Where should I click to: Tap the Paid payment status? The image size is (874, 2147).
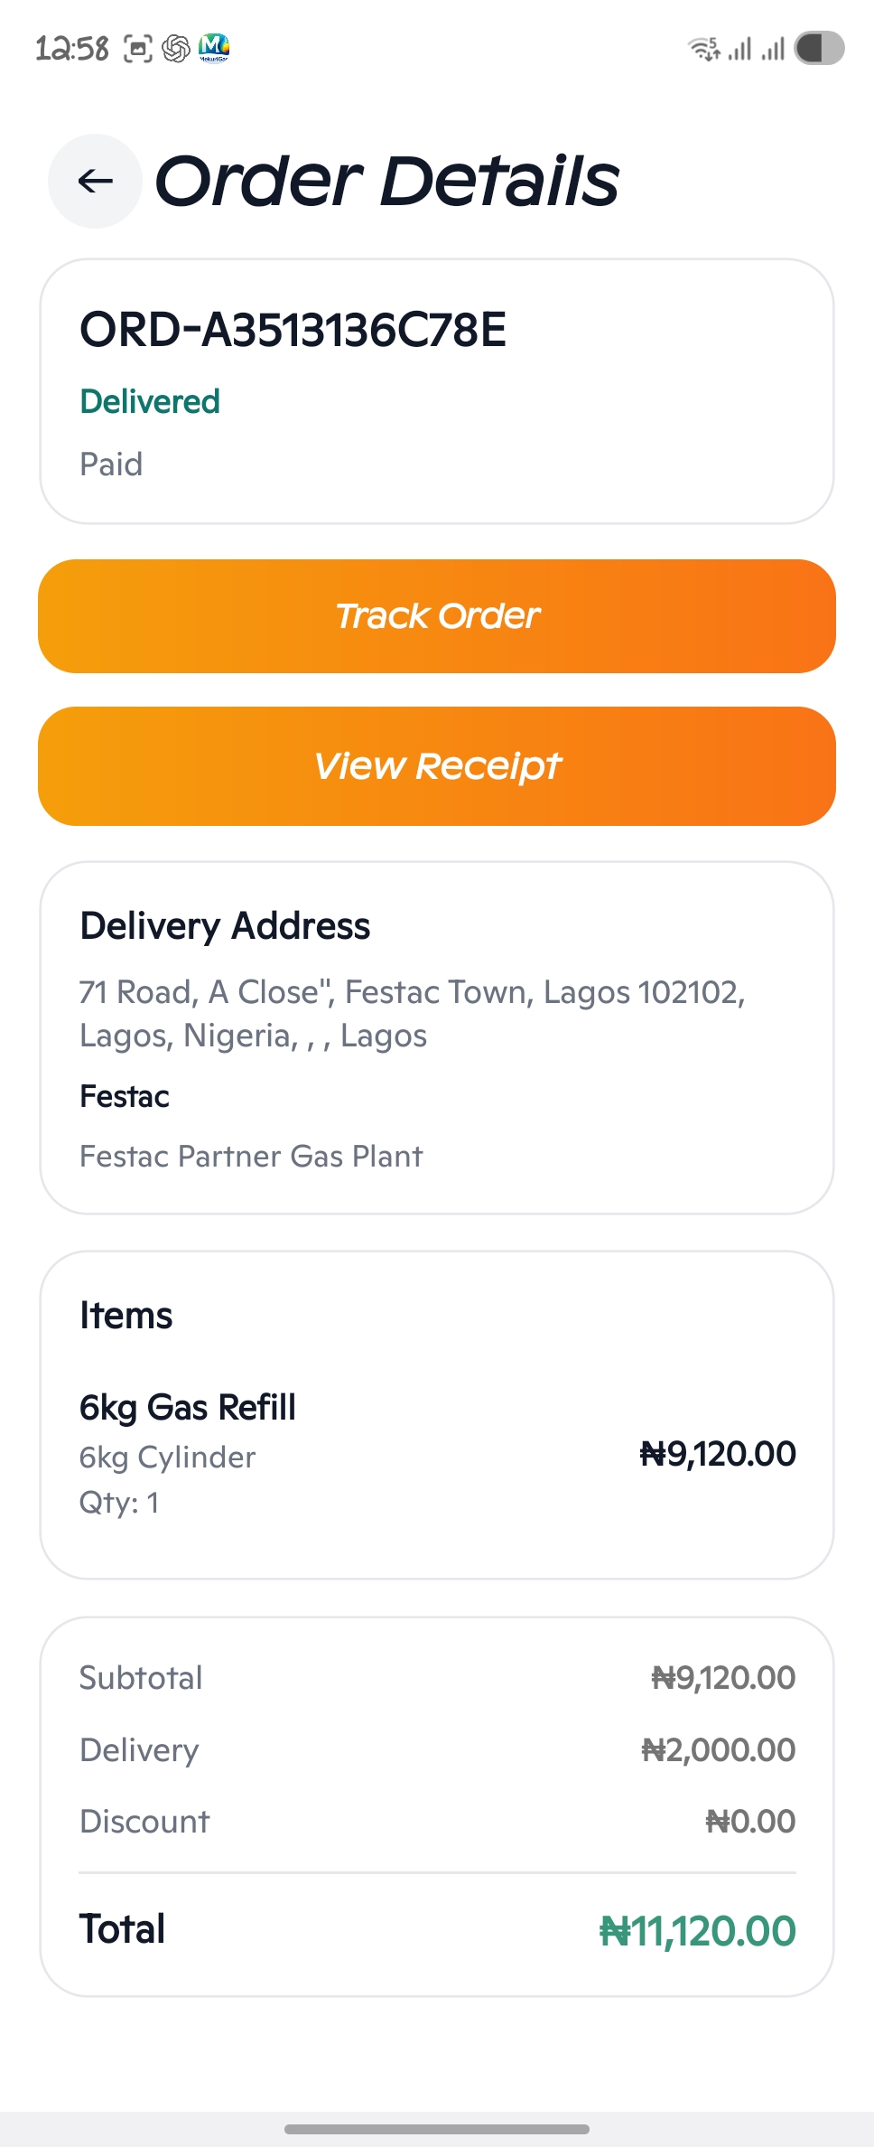click(111, 464)
